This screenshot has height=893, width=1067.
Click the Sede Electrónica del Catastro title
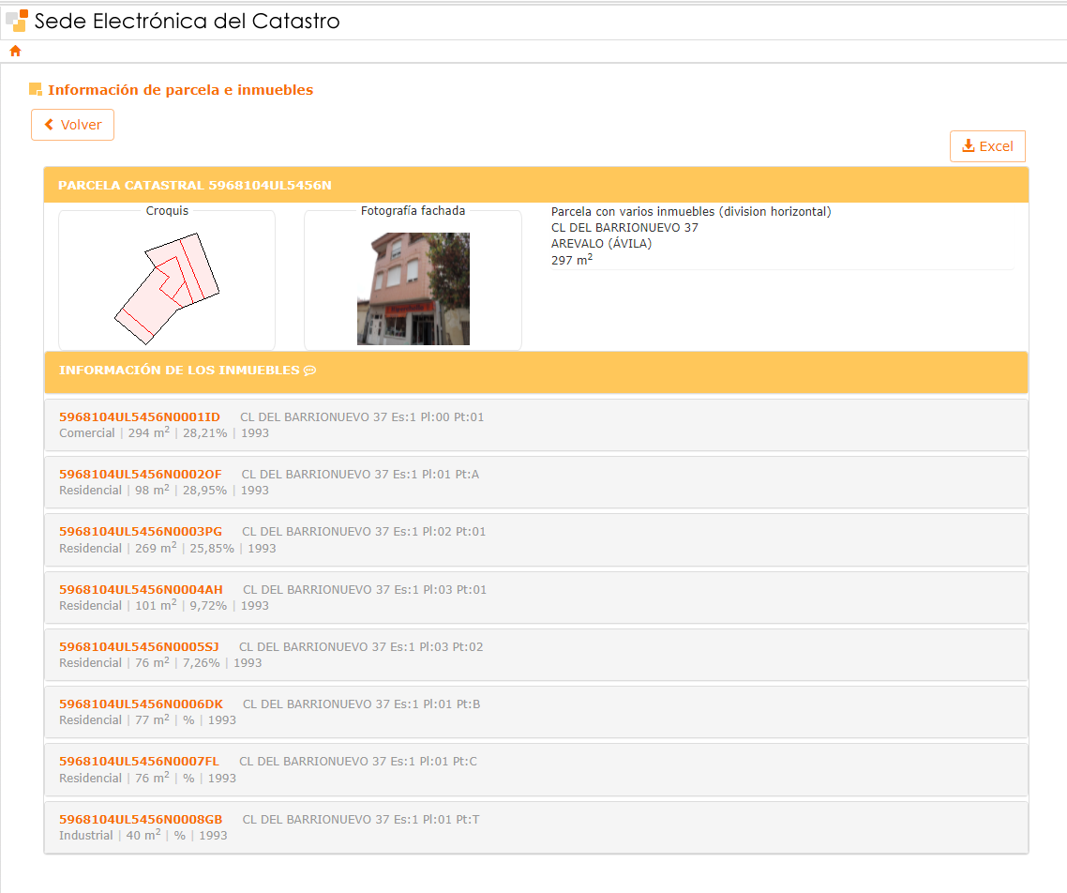188,21
